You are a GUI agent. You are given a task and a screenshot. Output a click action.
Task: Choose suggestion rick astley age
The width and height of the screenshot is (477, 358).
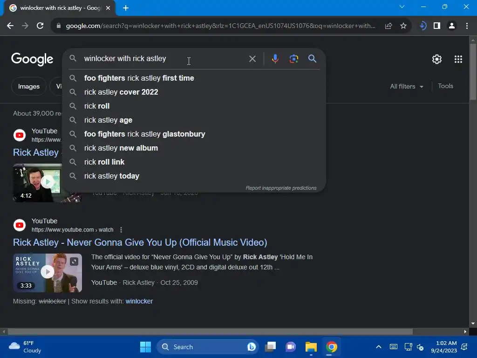coord(194,120)
